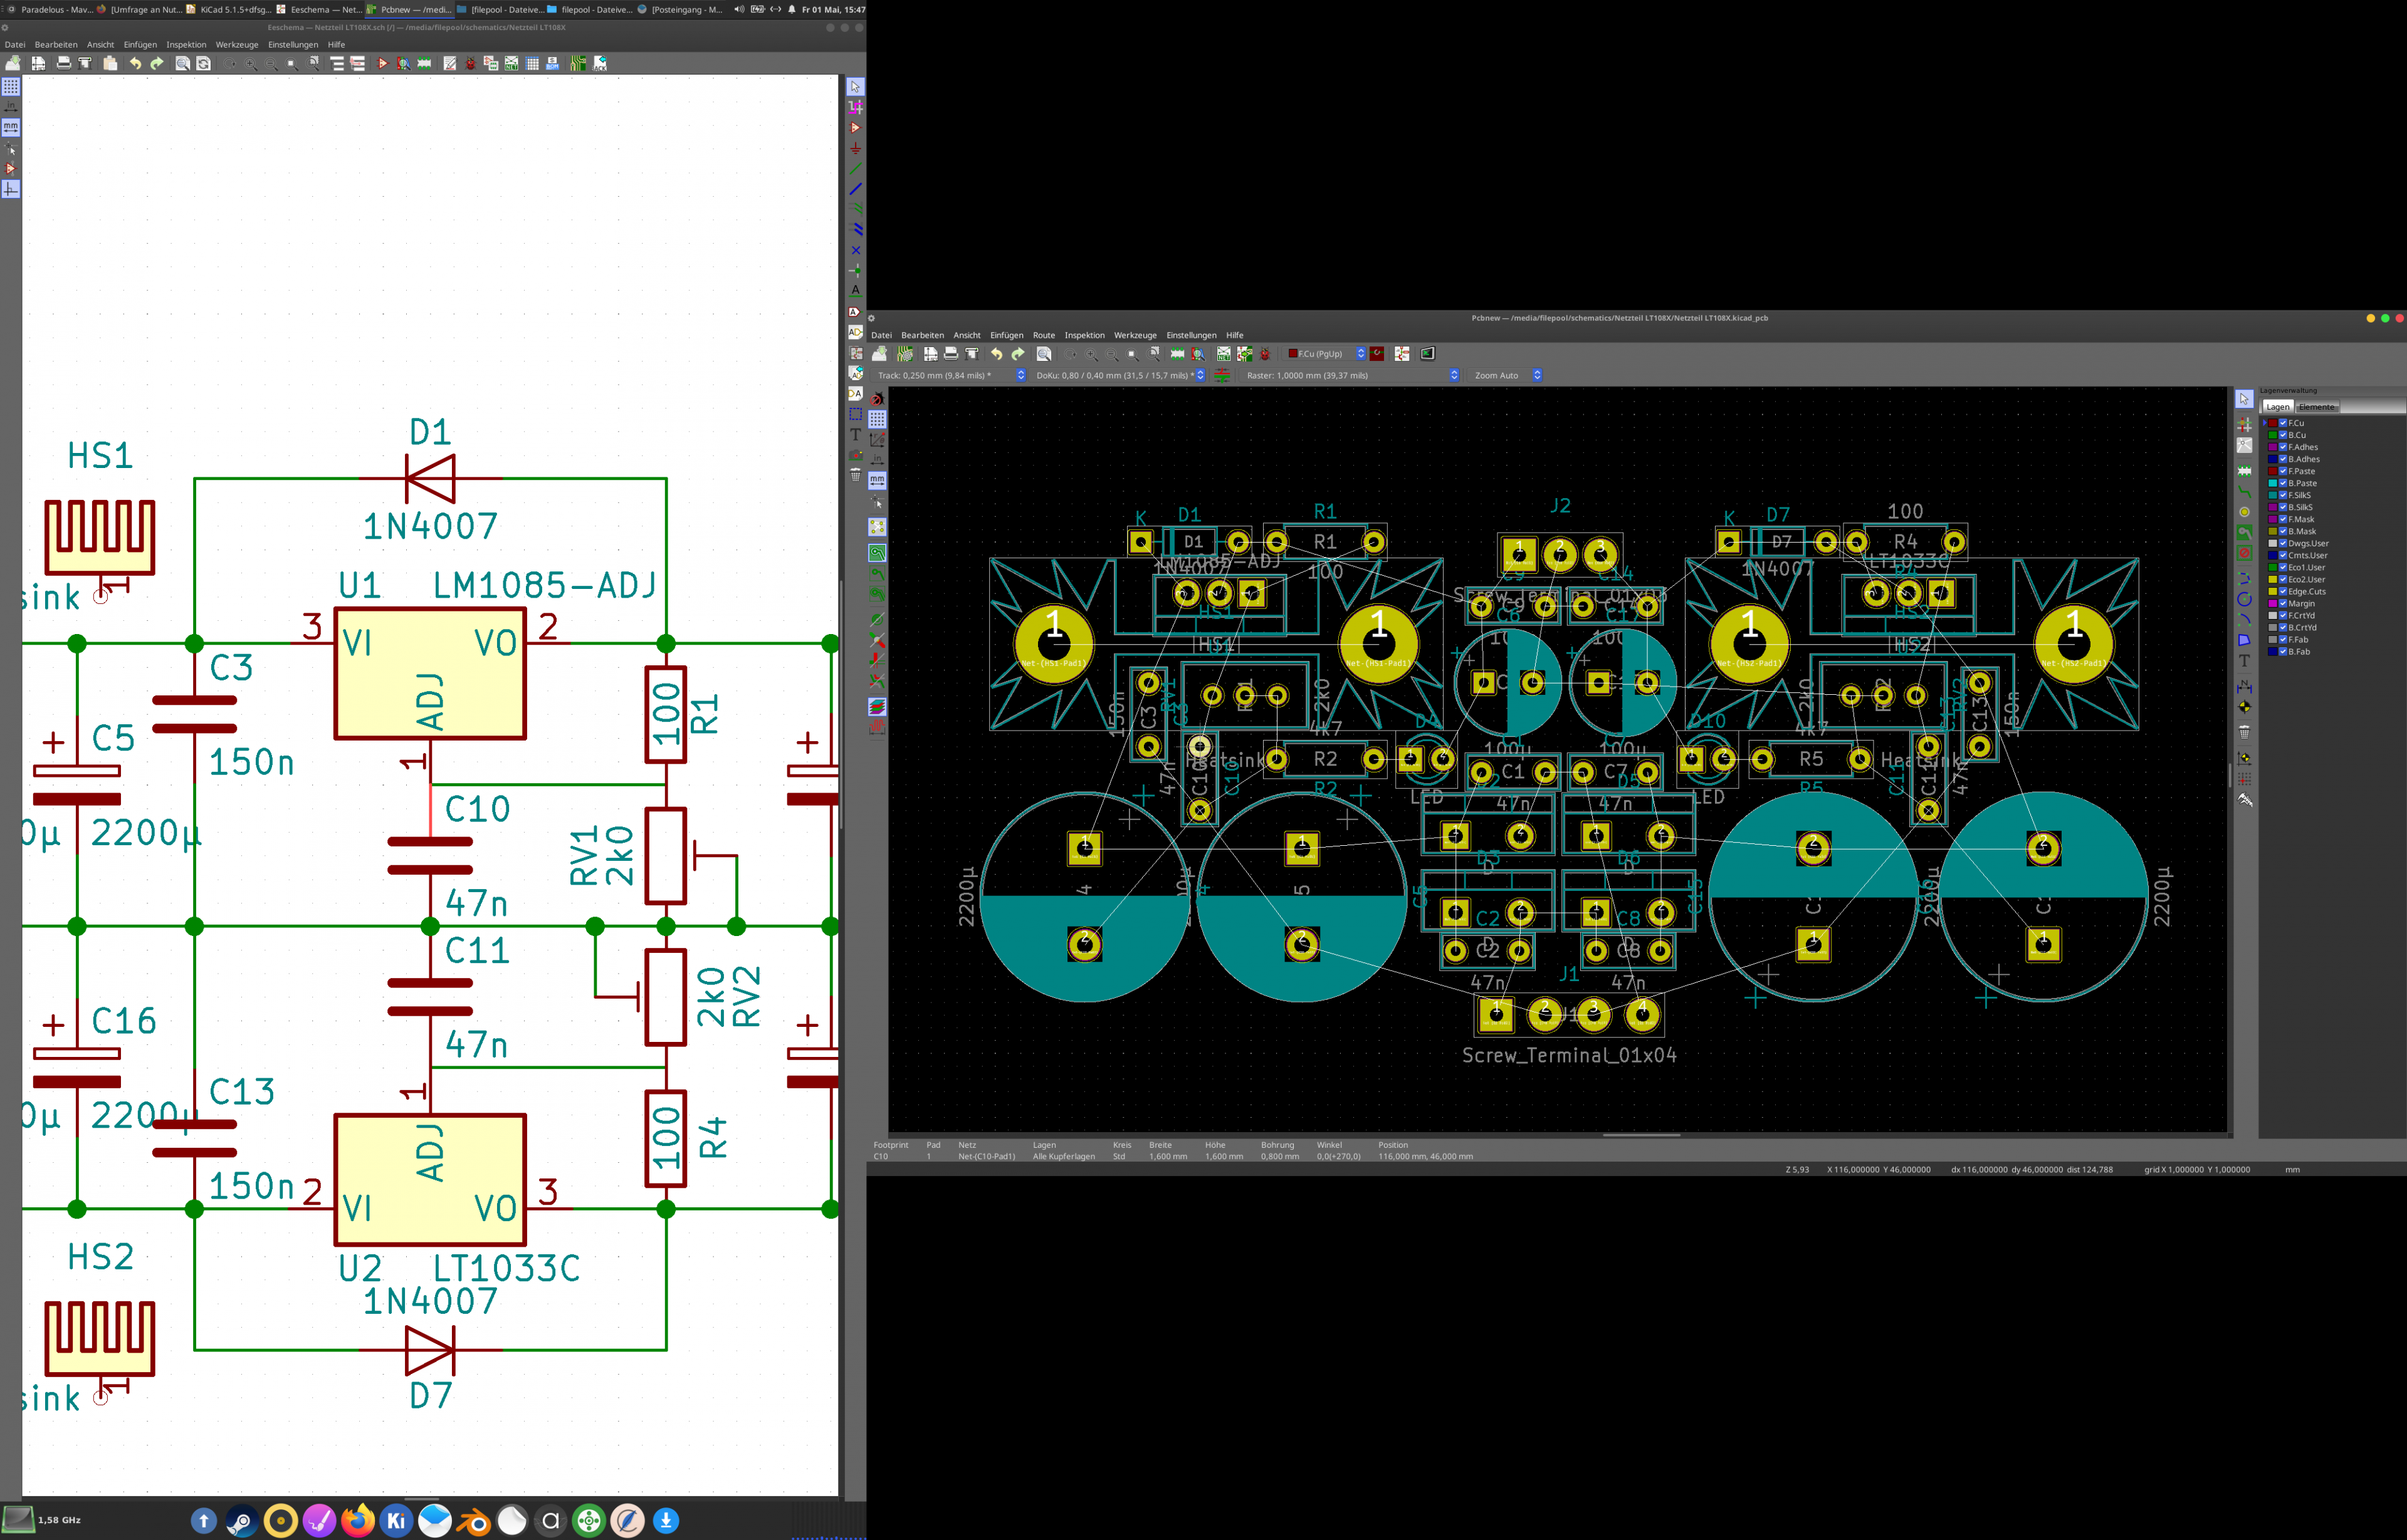Run design rules check ladybug in Pcbnew
Image resolution: width=2407 pixels, height=1540 pixels.
(x=1264, y=354)
